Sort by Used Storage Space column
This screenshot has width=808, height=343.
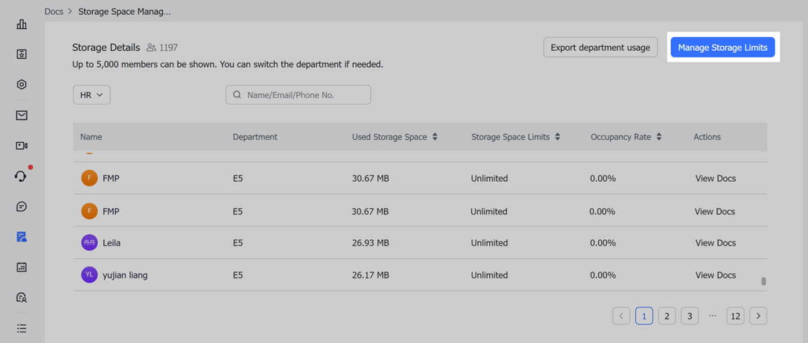[x=434, y=137]
